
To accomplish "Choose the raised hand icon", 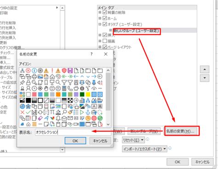I will tap(46, 88).
